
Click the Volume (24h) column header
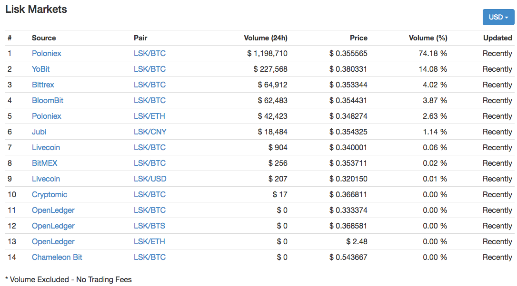[x=266, y=38]
